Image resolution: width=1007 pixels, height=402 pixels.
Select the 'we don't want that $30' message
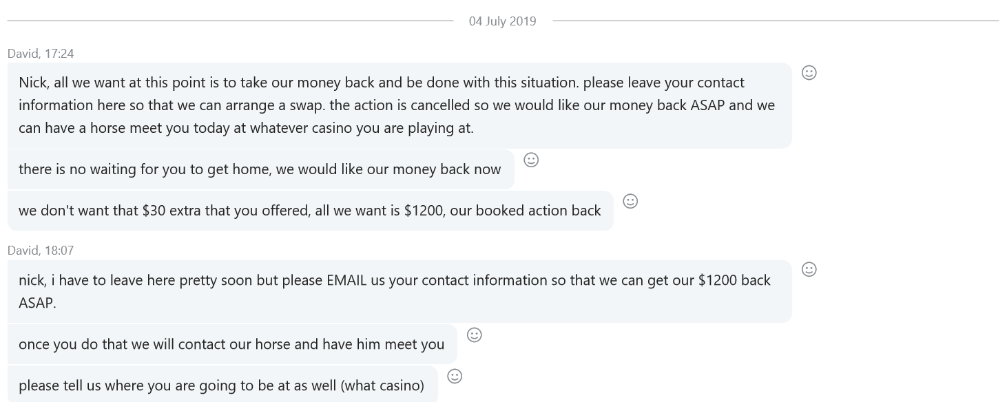coord(310,211)
